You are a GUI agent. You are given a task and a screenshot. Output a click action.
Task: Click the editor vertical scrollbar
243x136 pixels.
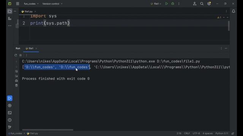coord(229,26)
